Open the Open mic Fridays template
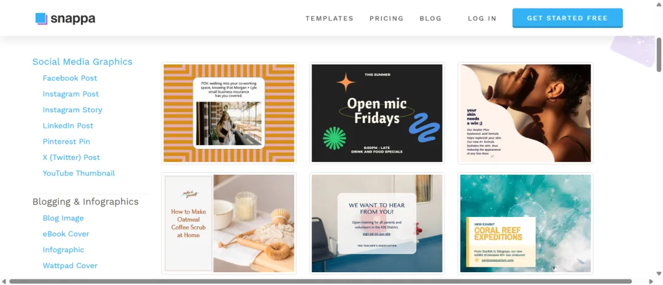Viewport: 663px width, 285px height. (377, 113)
